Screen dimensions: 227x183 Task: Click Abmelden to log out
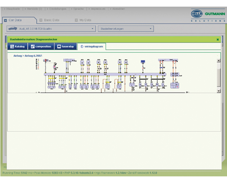click(118, 9)
